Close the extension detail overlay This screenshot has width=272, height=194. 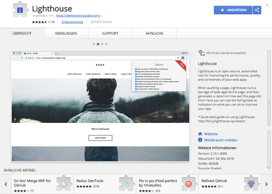267,5
